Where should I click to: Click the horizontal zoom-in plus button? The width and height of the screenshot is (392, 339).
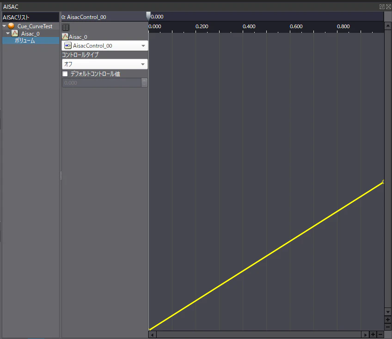373,334
